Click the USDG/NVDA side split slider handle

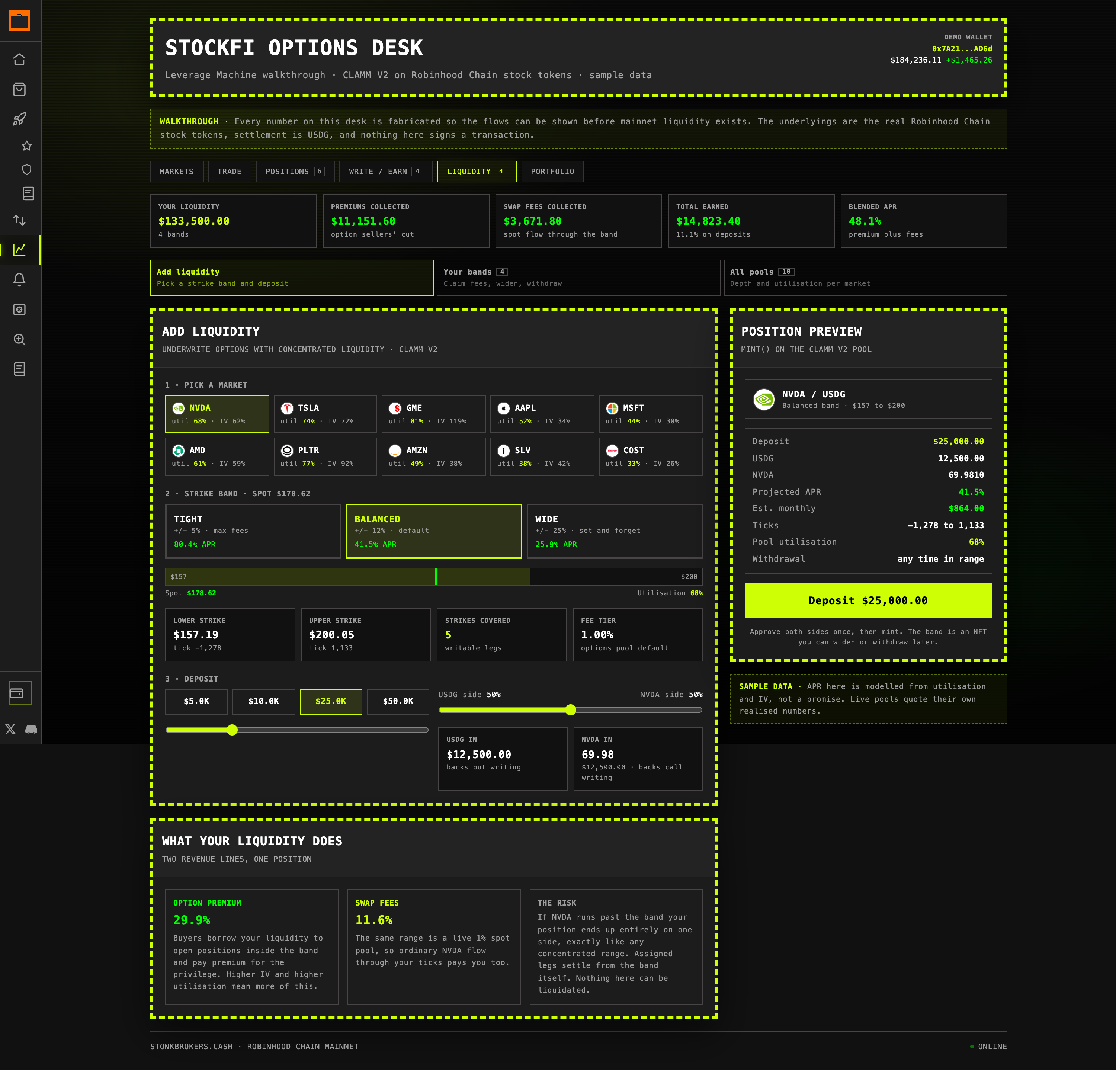point(571,709)
